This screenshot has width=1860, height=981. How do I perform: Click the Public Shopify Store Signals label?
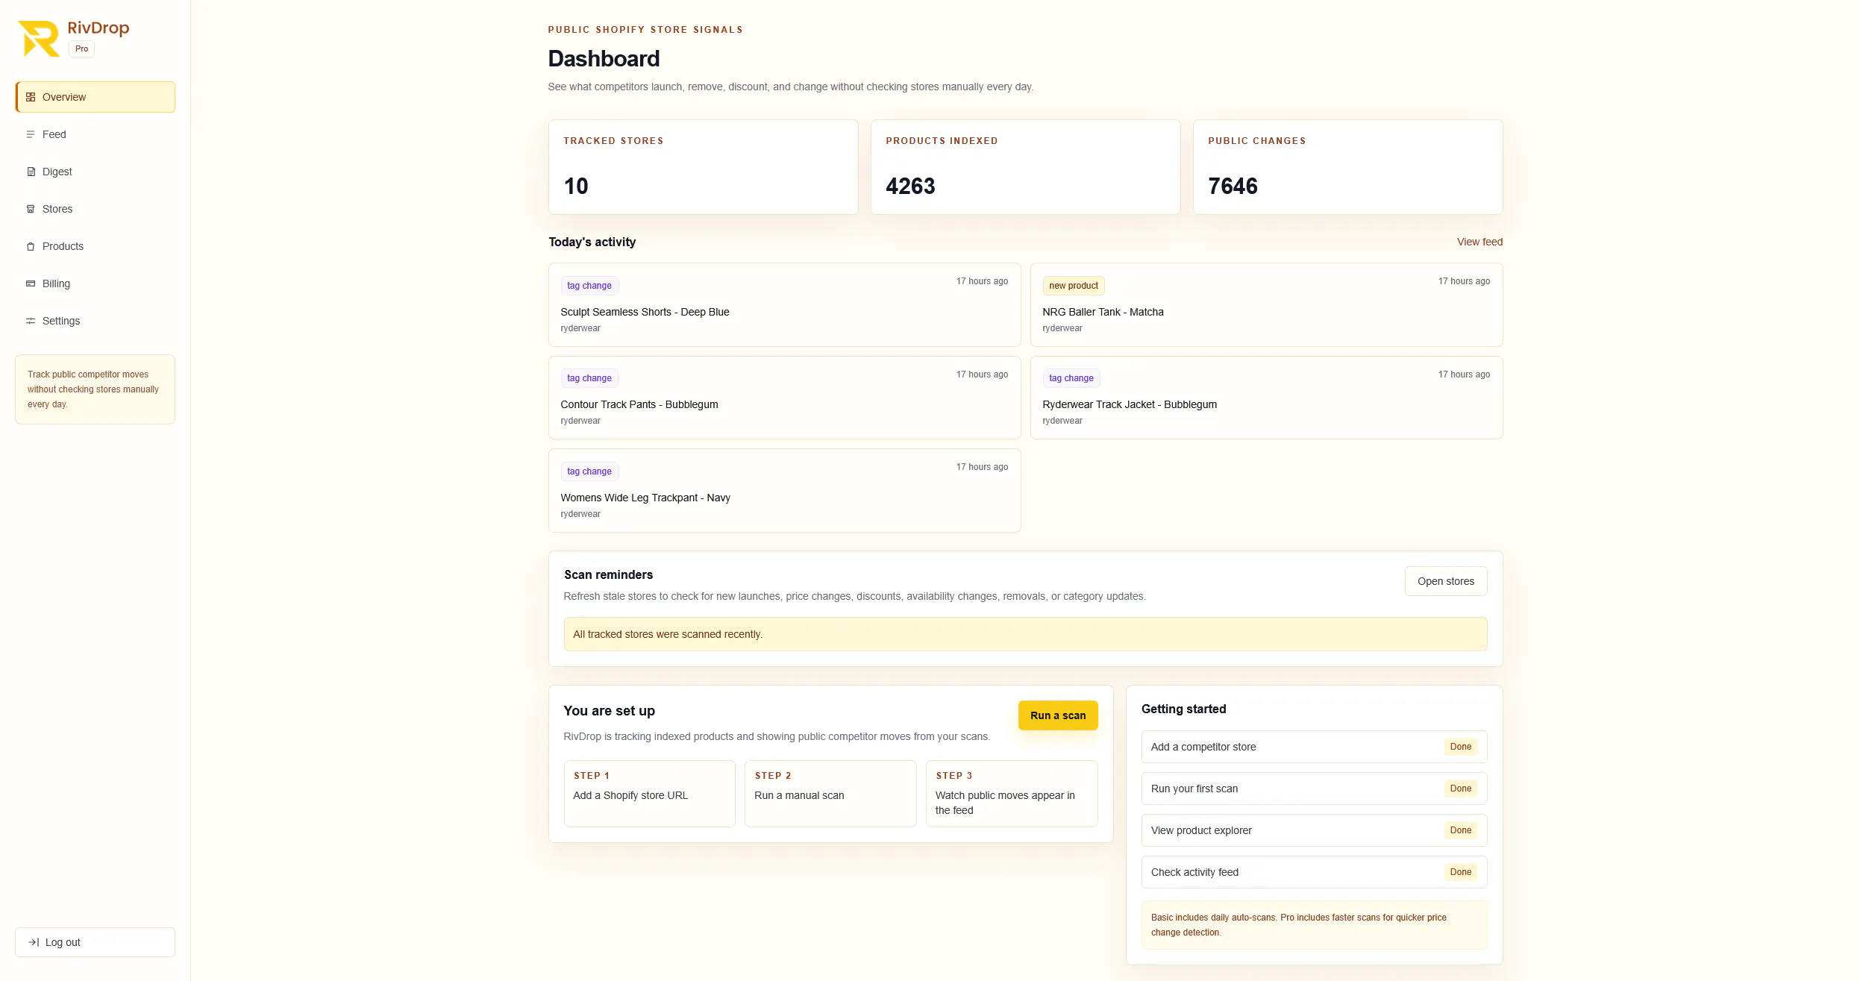(x=645, y=30)
